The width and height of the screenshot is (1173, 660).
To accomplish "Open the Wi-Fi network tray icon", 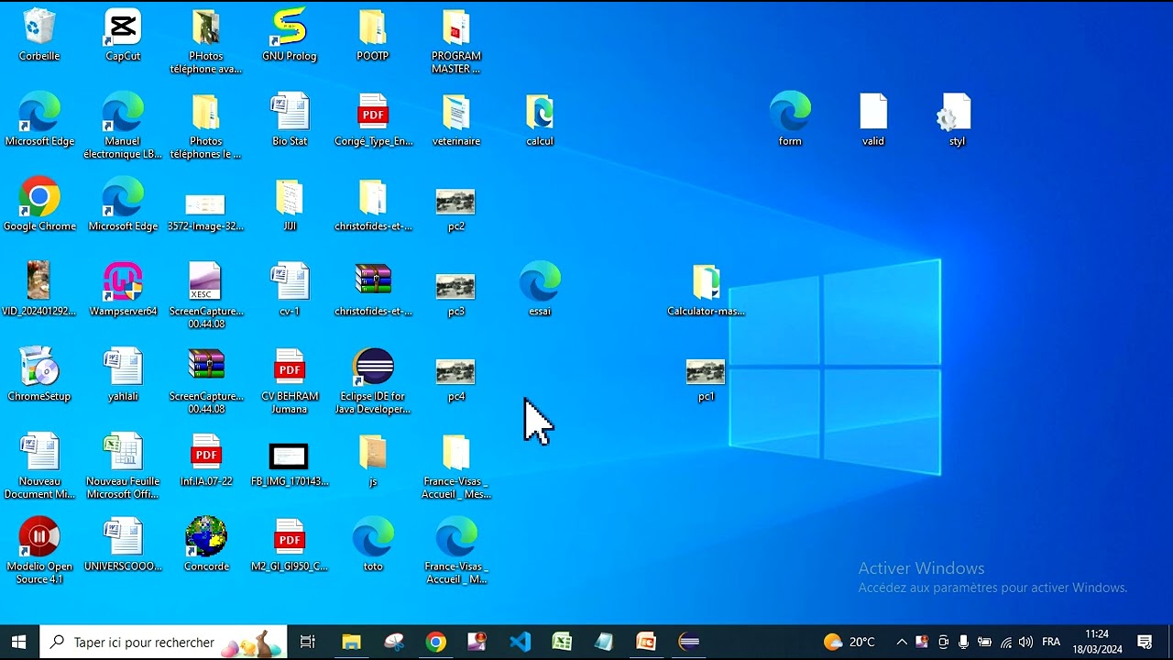I will tap(1005, 642).
